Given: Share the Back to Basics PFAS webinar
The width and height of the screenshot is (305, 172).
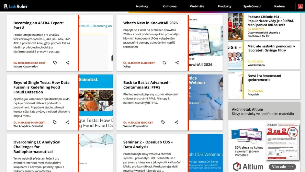Looking at the screenshot, I should point(176,122).
